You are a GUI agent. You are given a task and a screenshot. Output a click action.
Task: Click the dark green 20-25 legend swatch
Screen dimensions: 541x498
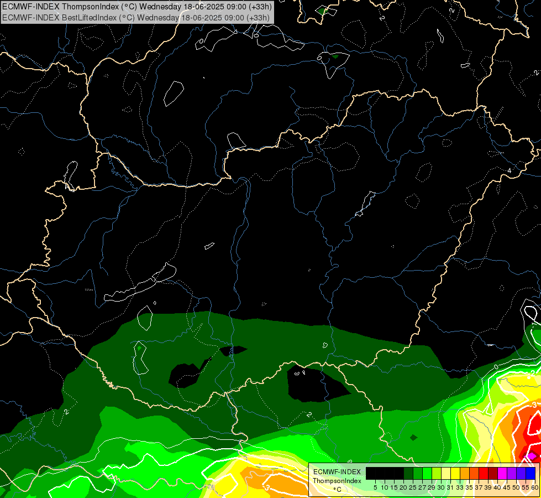click(x=408, y=474)
